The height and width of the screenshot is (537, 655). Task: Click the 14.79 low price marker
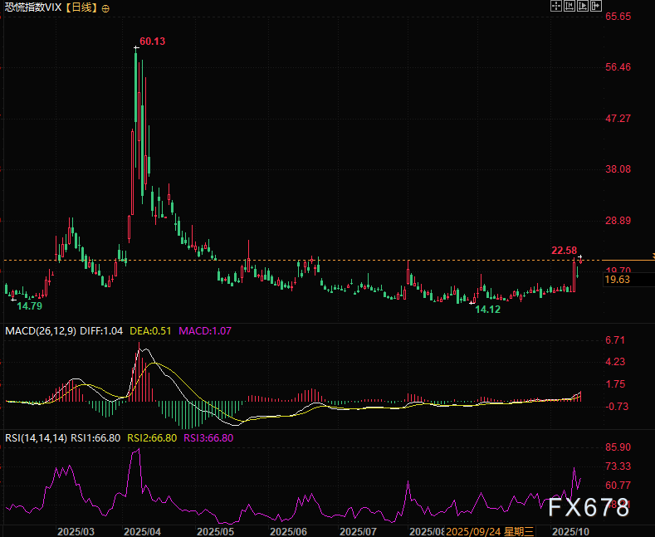(x=29, y=306)
